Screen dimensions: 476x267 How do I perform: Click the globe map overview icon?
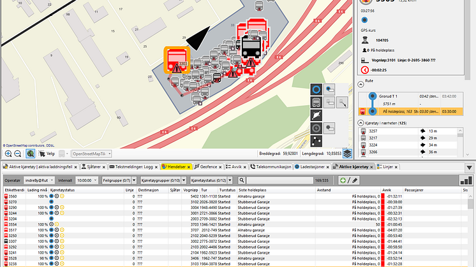click(30, 154)
